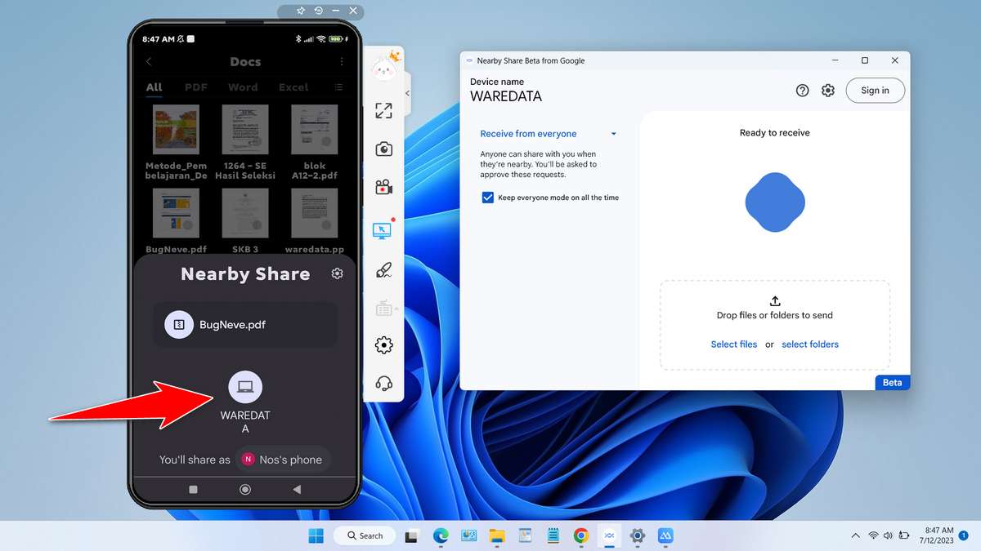Switch to the Word tab in Docs
The width and height of the screenshot is (981, 551).
[243, 87]
